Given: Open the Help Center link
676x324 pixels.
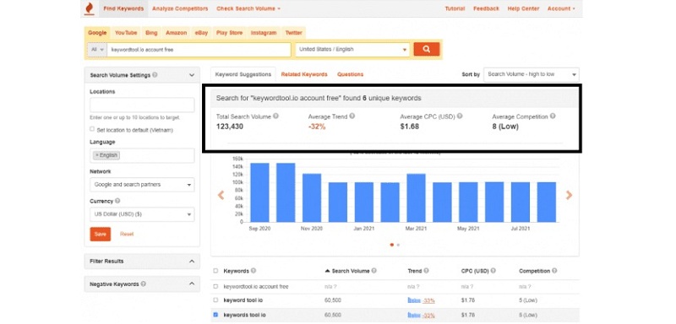Looking at the screenshot, I should click(x=523, y=8).
